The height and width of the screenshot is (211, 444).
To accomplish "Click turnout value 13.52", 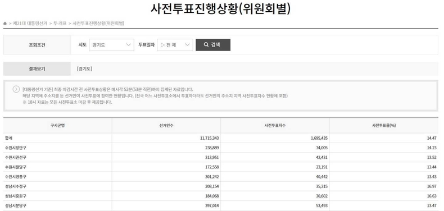I will pyautogui.click(x=432, y=157).
